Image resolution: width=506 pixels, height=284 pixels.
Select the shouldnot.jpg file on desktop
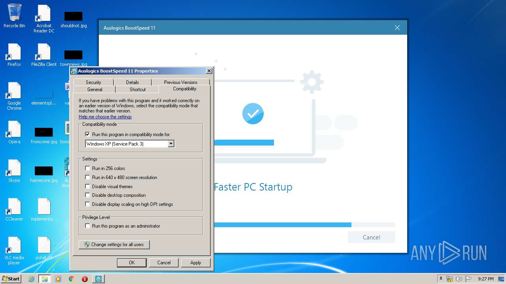point(74,19)
